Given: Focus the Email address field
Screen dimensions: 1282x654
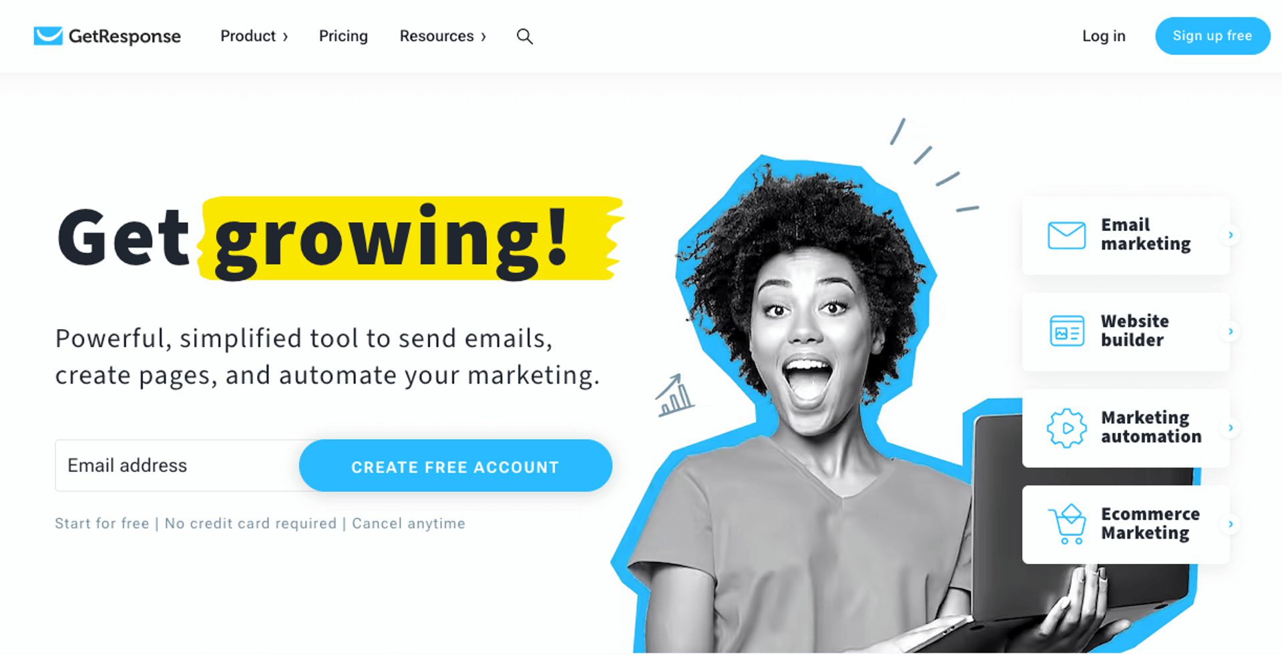Looking at the screenshot, I should tap(178, 466).
